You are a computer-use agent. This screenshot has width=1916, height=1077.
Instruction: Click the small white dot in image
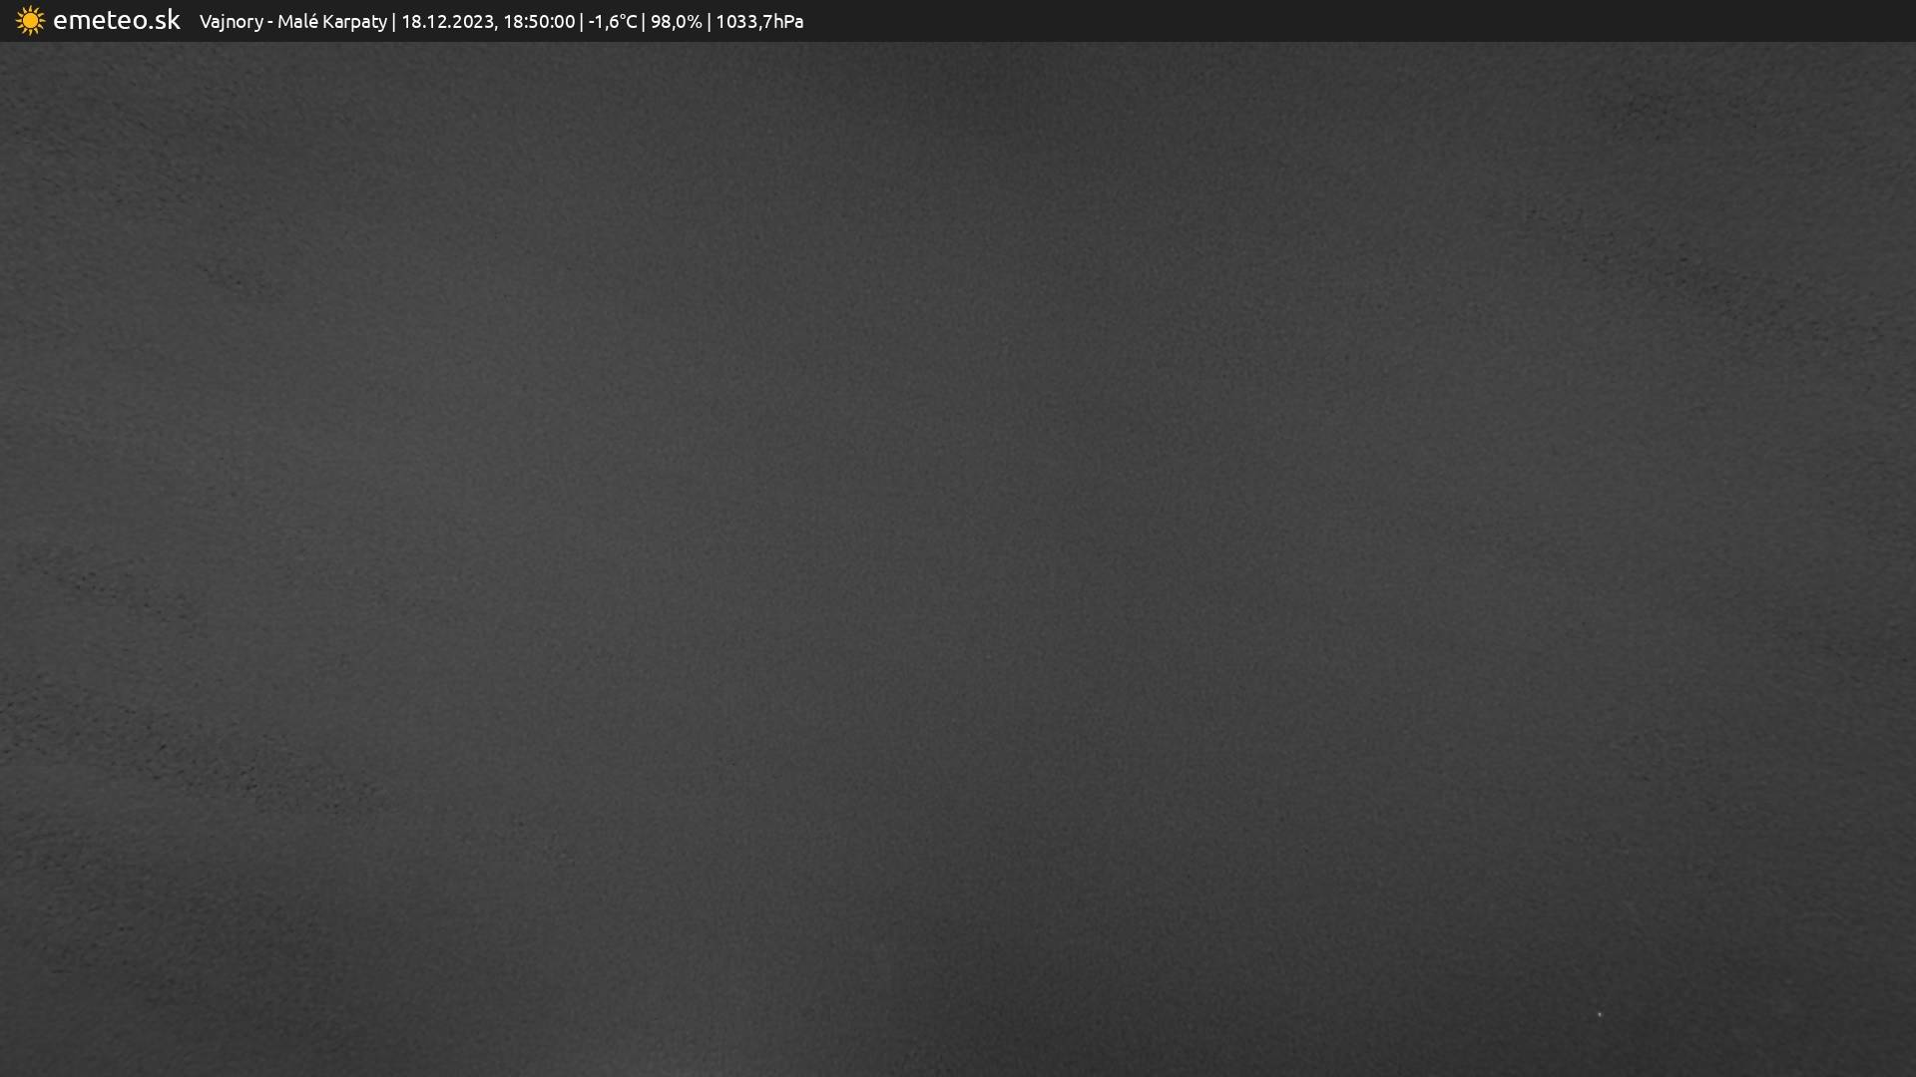click(x=1599, y=1014)
